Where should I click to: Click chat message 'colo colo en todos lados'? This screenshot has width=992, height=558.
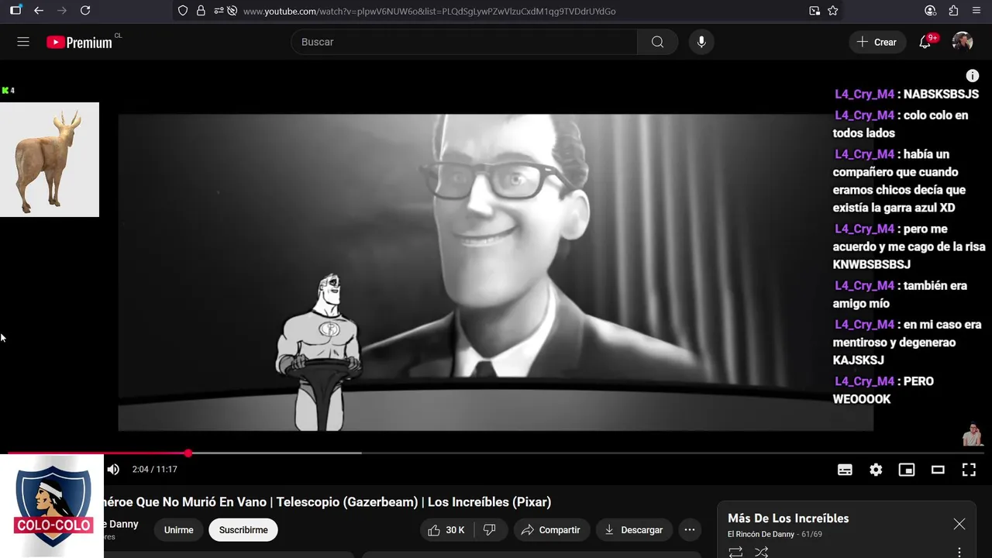(901, 124)
